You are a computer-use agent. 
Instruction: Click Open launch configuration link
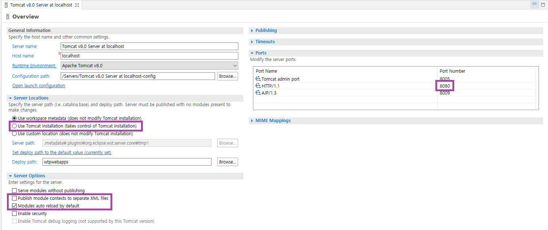39,86
